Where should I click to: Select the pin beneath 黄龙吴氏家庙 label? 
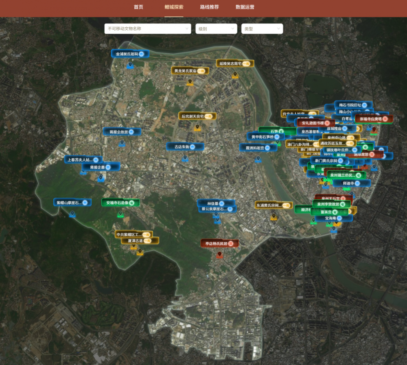pos(190,82)
